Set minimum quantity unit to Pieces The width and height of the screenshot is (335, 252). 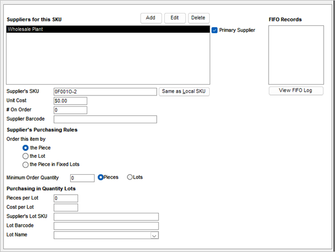coord(101,177)
